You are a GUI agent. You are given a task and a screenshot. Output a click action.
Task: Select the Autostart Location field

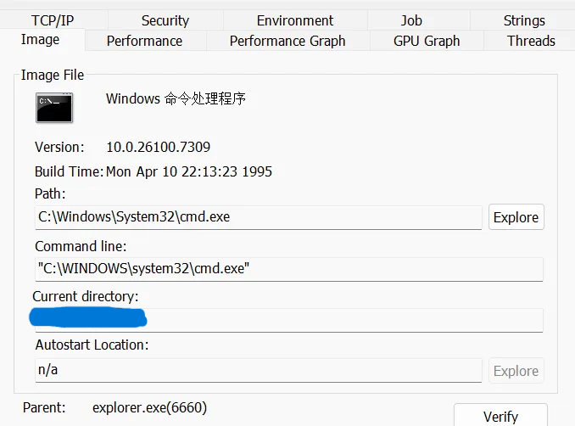click(x=258, y=371)
